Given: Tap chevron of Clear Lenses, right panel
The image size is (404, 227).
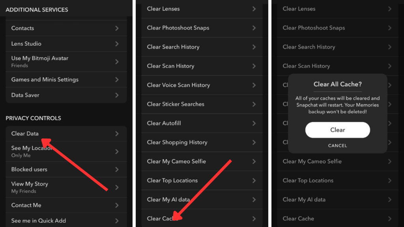Looking at the screenshot, I should [x=390, y=9].
